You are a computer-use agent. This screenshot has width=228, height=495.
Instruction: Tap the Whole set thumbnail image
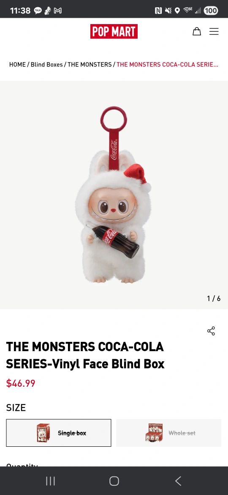point(154,433)
